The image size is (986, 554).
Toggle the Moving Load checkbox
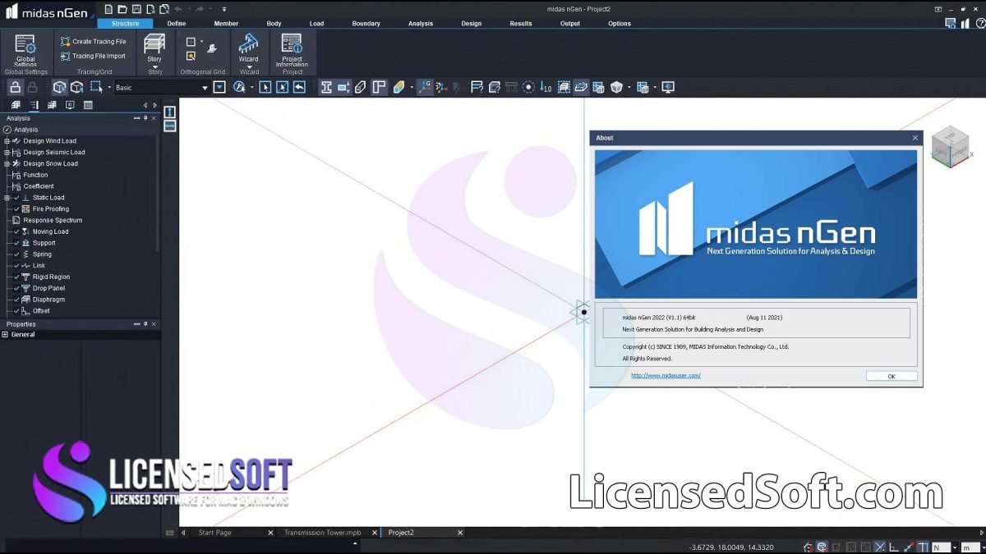(x=16, y=231)
